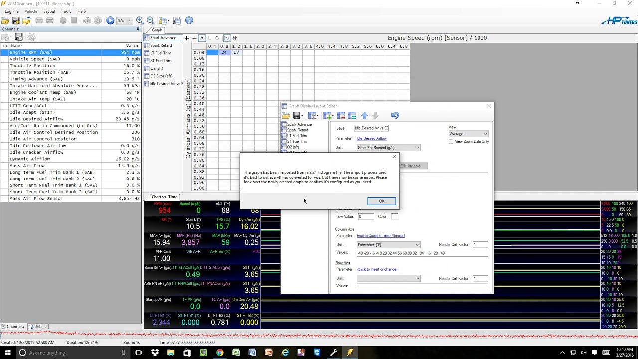The image size is (638, 359).
Task: Click the plus button beside Spark Advance
Action: click(187, 38)
